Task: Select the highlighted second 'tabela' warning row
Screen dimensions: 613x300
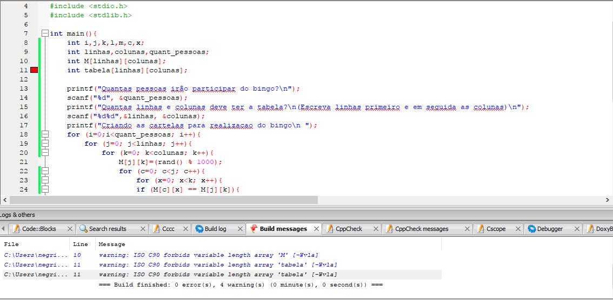Action: [222, 275]
